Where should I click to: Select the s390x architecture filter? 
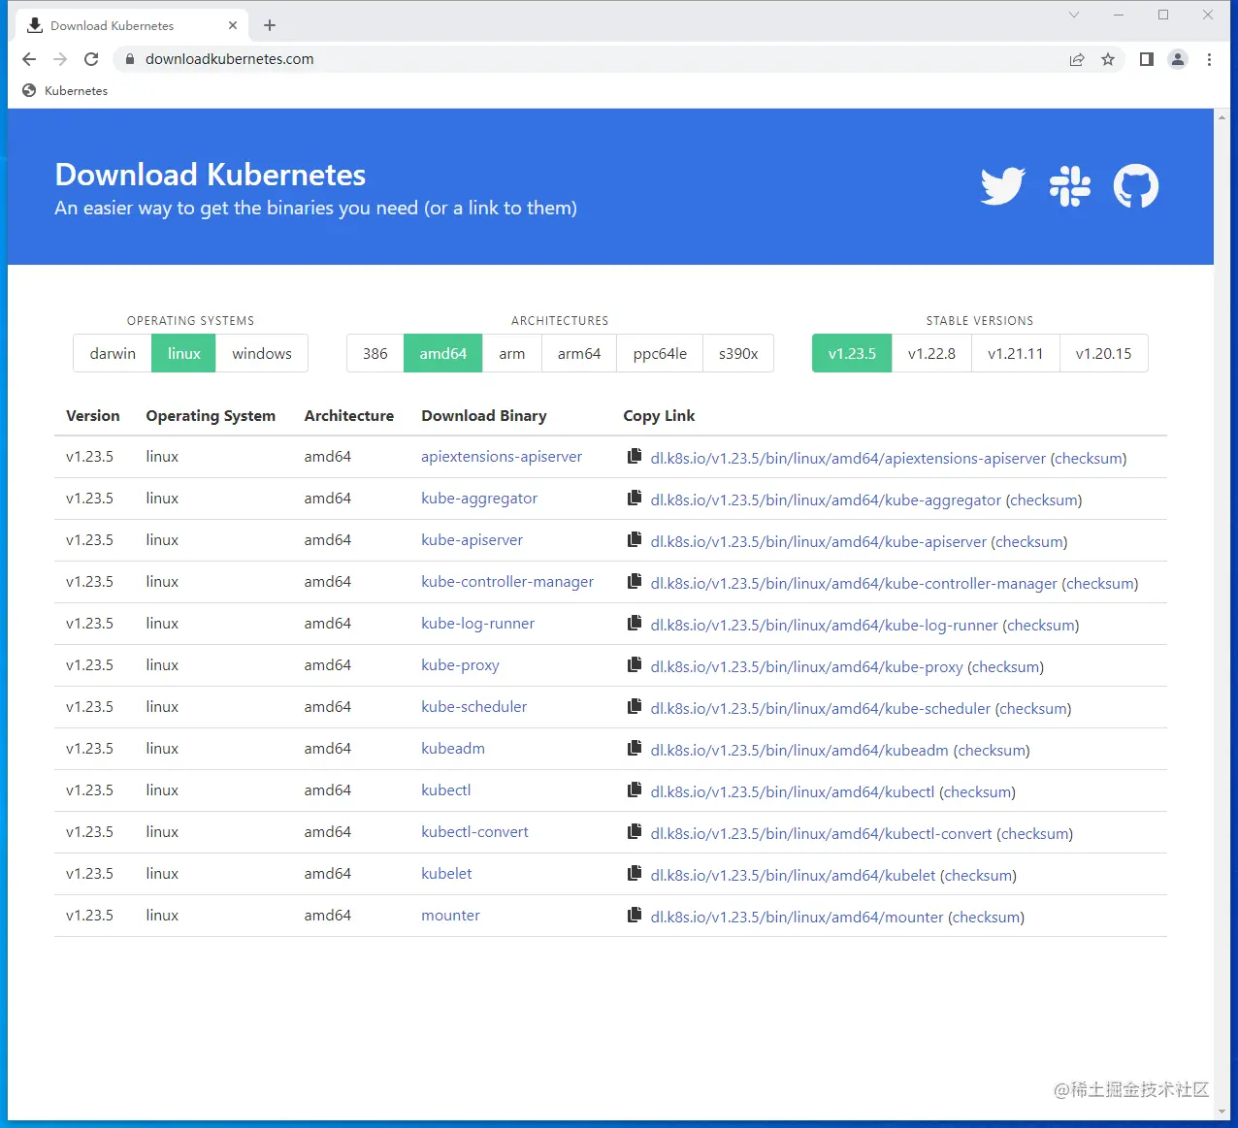[738, 353]
